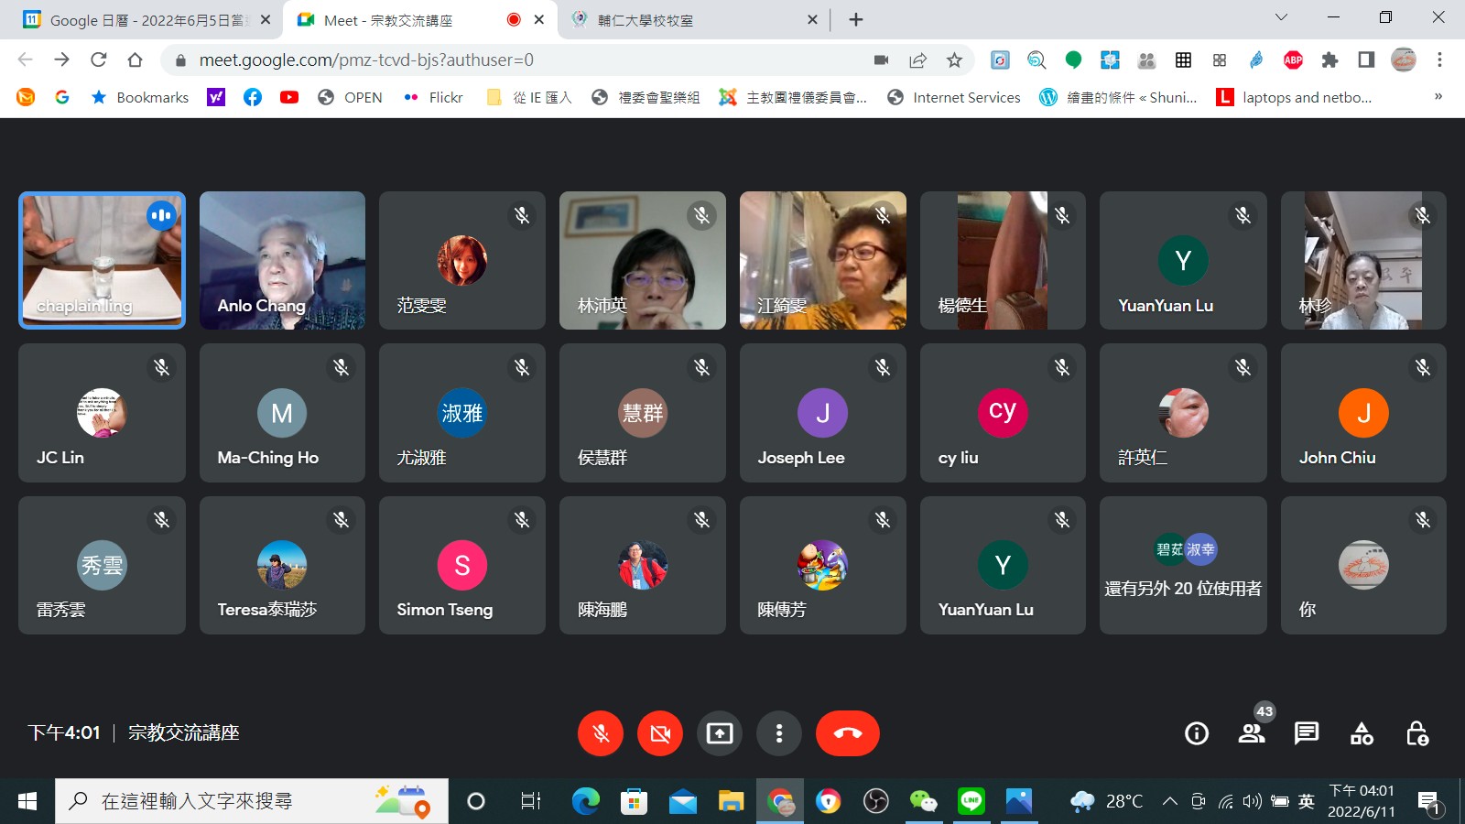The height and width of the screenshot is (824, 1465).
Task: Click the browser address bar URL
Action: click(366, 60)
